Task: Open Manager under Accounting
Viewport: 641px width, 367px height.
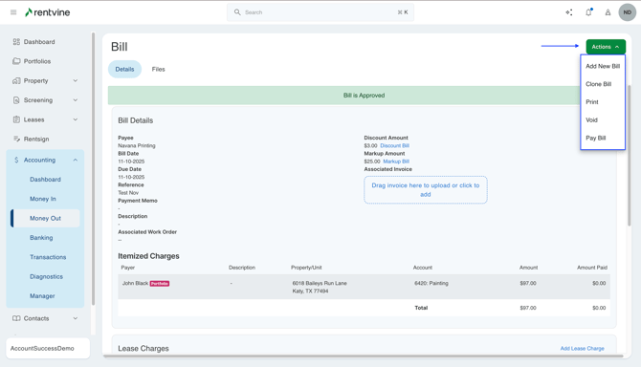Action: click(42, 296)
